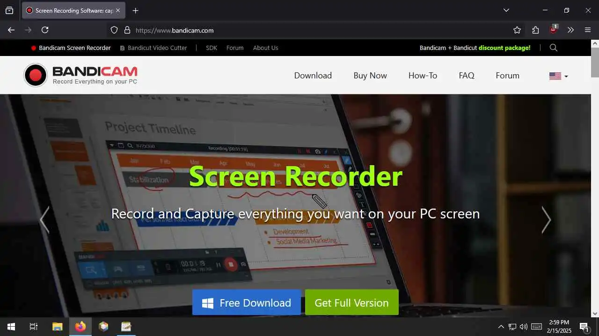Open the Download menu item
Screen dimensions: 599x336
(313, 76)
